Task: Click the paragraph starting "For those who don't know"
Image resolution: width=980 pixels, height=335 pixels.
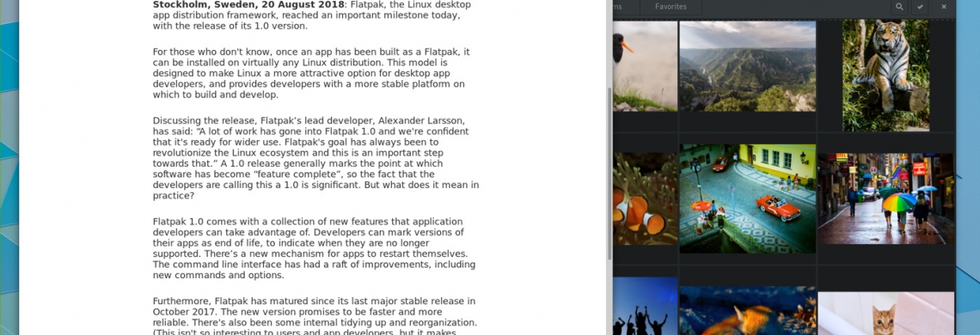Action: 311,73
